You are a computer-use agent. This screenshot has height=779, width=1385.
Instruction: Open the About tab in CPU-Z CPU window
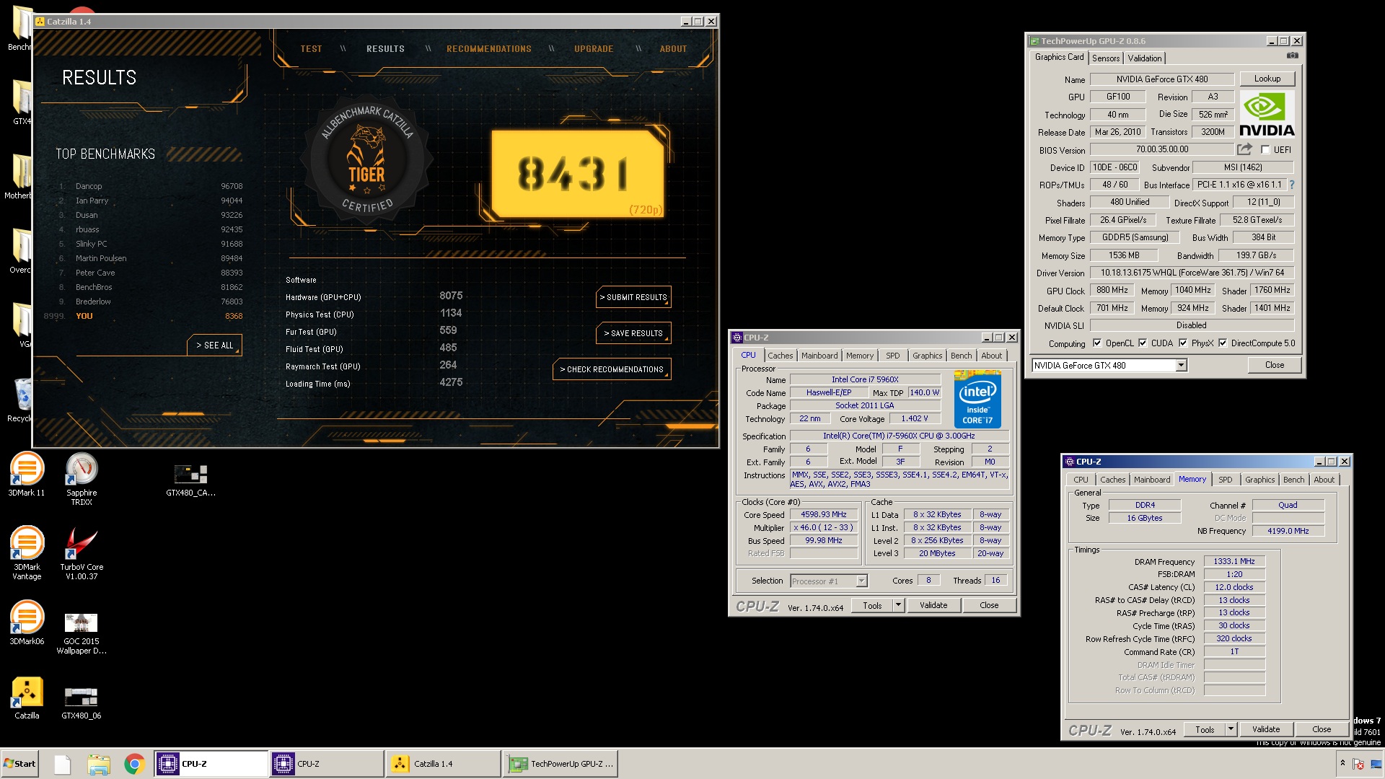(991, 356)
